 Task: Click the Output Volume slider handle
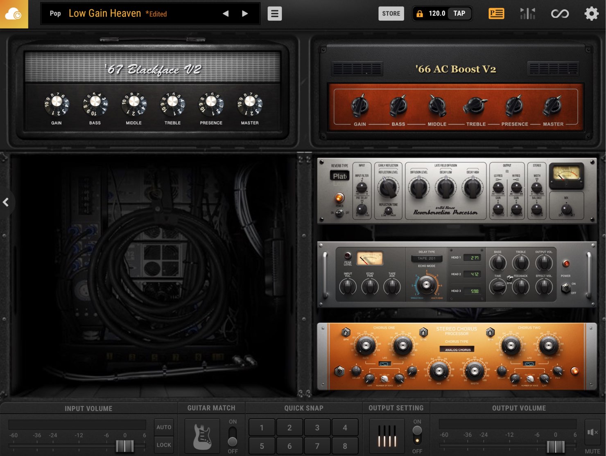click(556, 446)
